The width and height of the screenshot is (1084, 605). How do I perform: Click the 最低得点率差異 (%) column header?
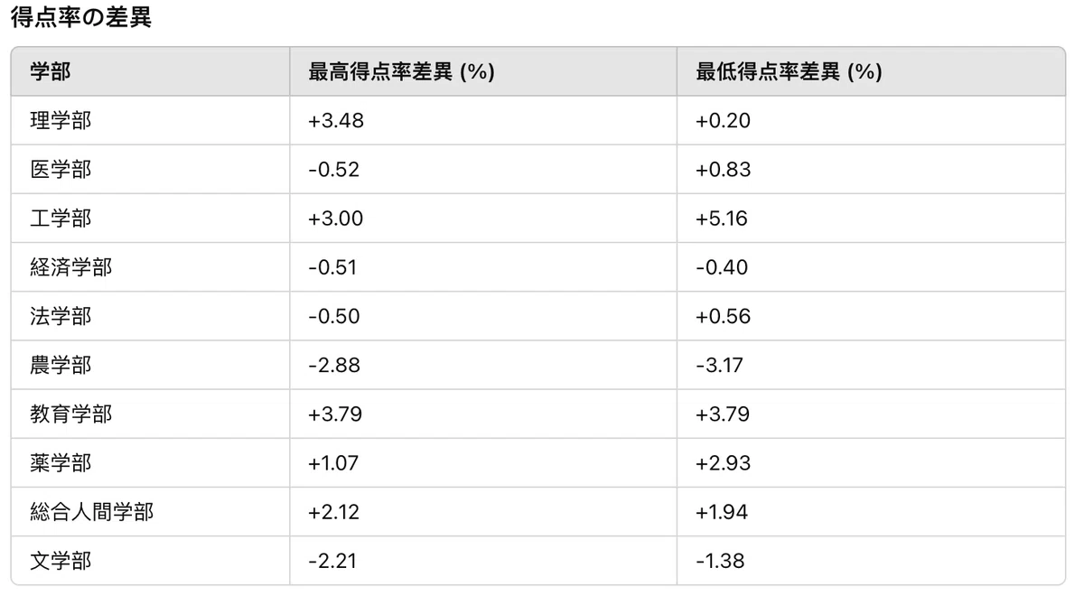[789, 72]
